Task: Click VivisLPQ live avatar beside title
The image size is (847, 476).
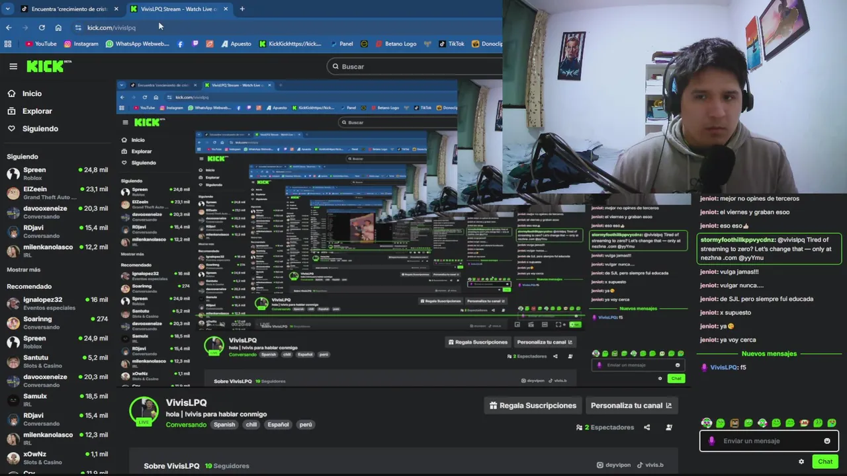Action: click(x=144, y=411)
